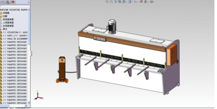The width and height of the screenshot is (217, 109).
Task: Click the feature tree scroll-down arrow
Action: 29,103
